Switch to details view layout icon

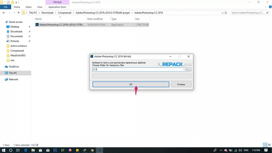(265, 144)
